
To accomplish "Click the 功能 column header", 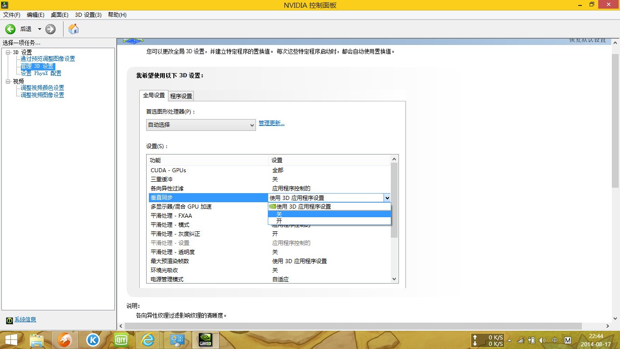I will coord(208,160).
